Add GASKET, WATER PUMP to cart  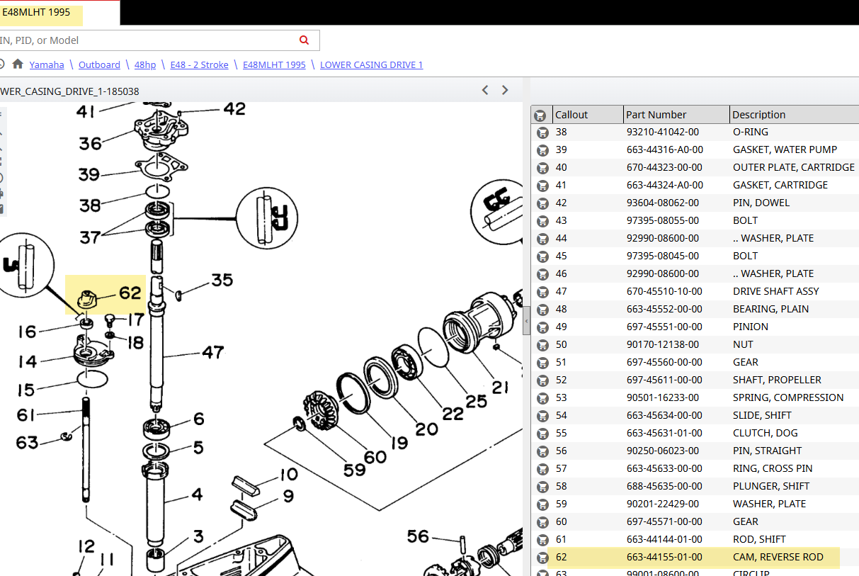(x=542, y=150)
